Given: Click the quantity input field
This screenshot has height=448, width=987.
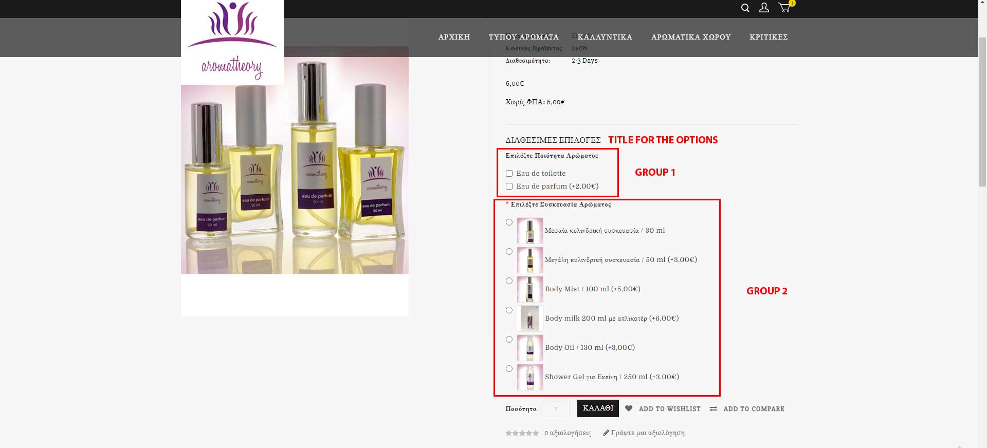Looking at the screenshot, I should 556,408.
